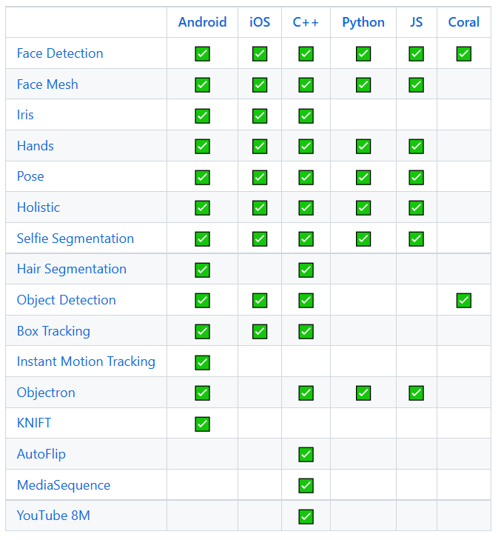Viewport: 501px width, 540px height.
Task: Select the empty KNIFT Coral cell
Action: click(464, 424)
